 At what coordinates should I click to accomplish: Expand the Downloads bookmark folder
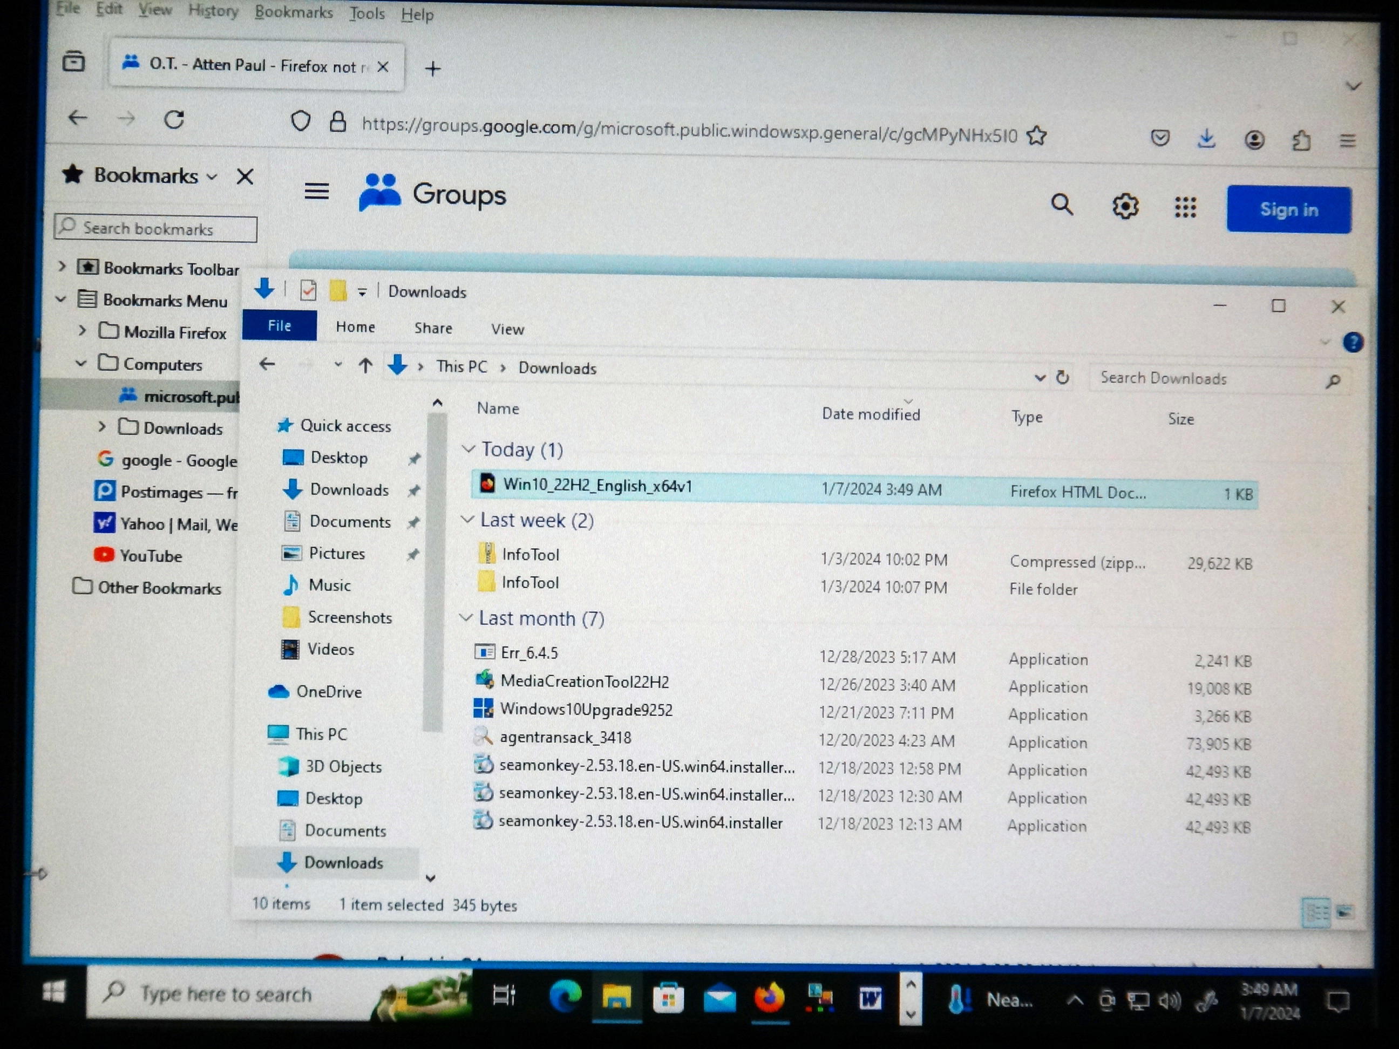[x=102, y=426]
